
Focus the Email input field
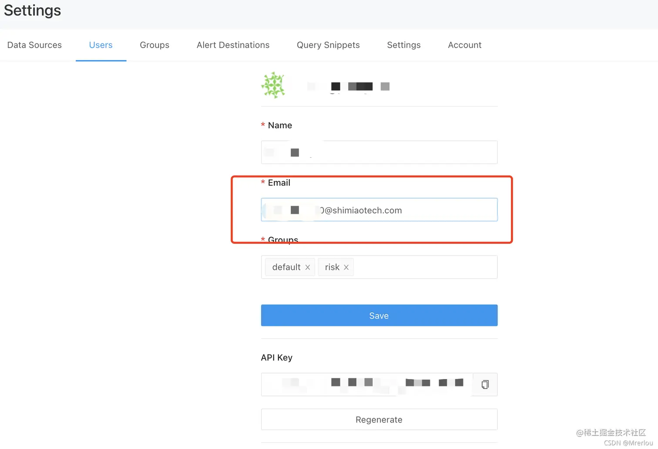pos(379,210)
